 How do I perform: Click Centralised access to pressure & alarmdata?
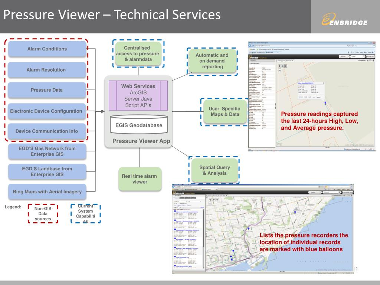click(x=138, y=53)
